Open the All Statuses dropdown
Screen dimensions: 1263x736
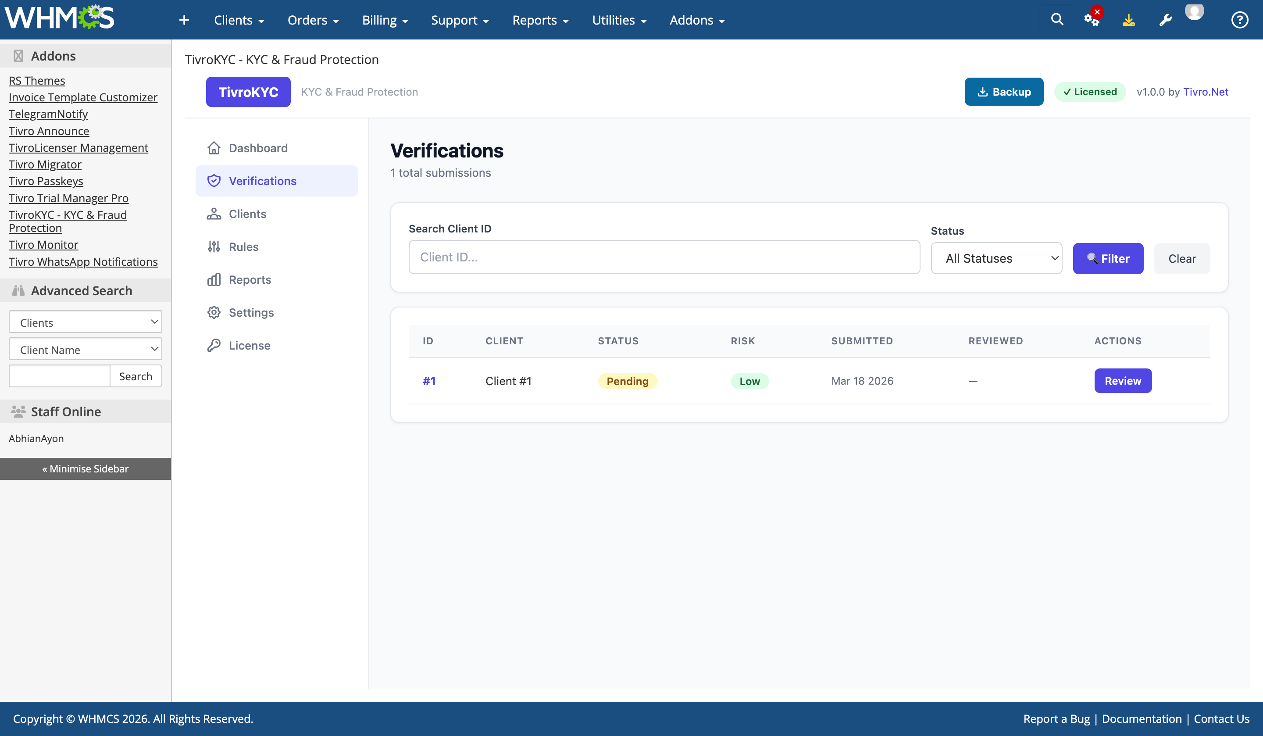pos(996,258)
